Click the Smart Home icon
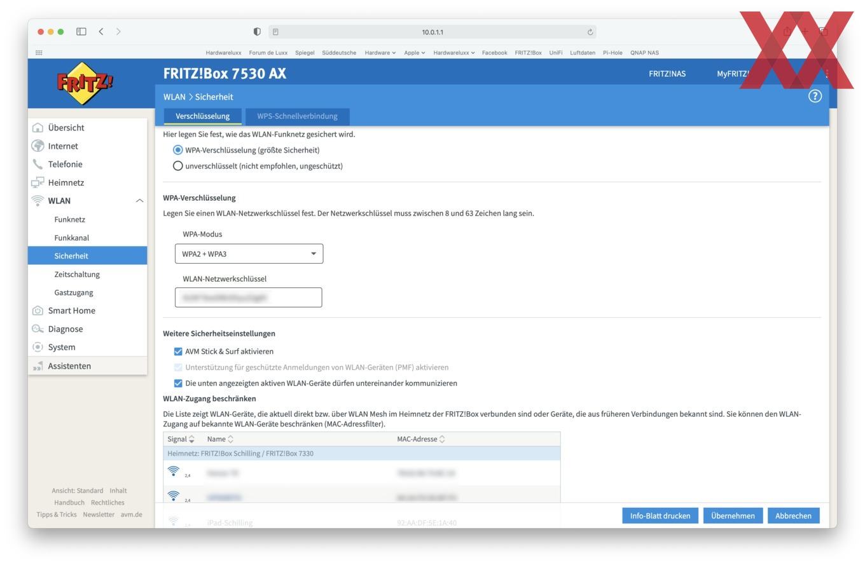The height and width of the screenshot is (565, 865). click(x=38, y=311)
